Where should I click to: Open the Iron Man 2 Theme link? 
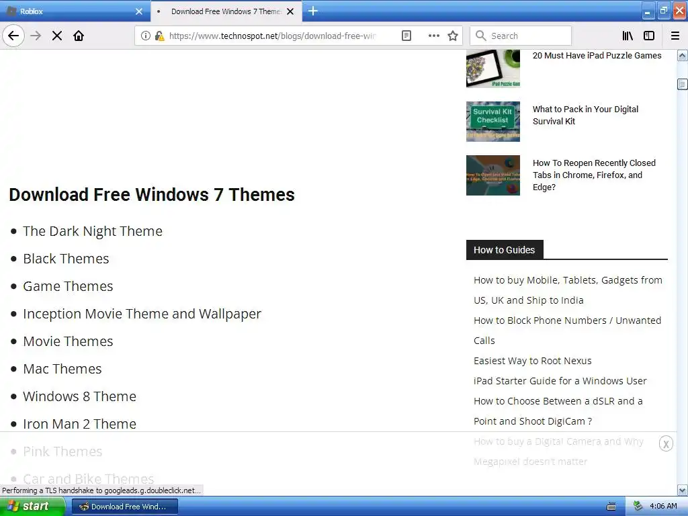[x=80, y=424]
